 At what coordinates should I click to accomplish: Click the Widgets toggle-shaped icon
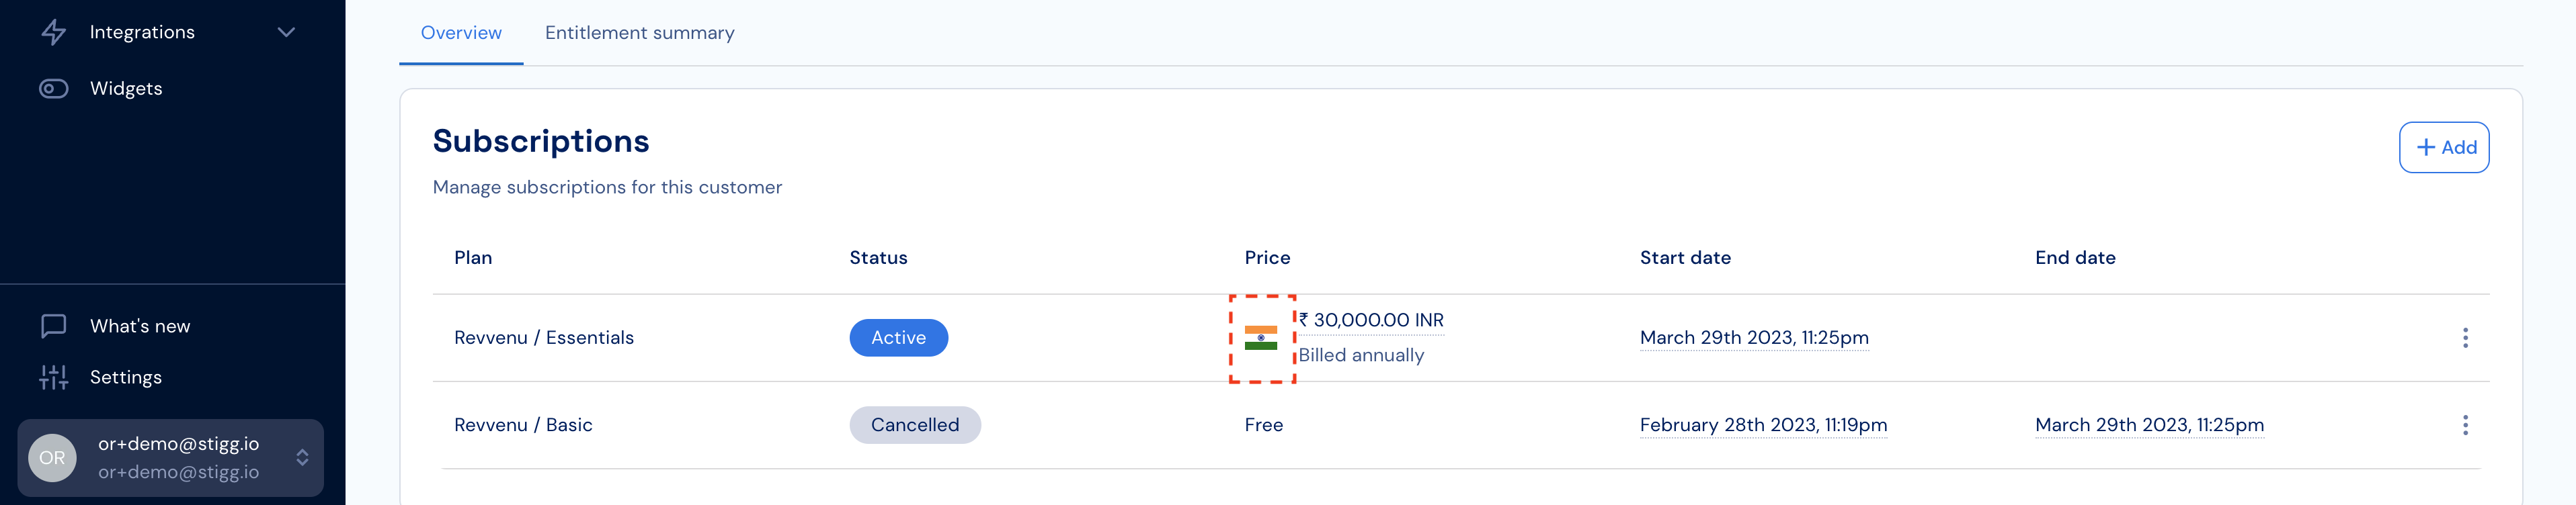tap(53, 89)
